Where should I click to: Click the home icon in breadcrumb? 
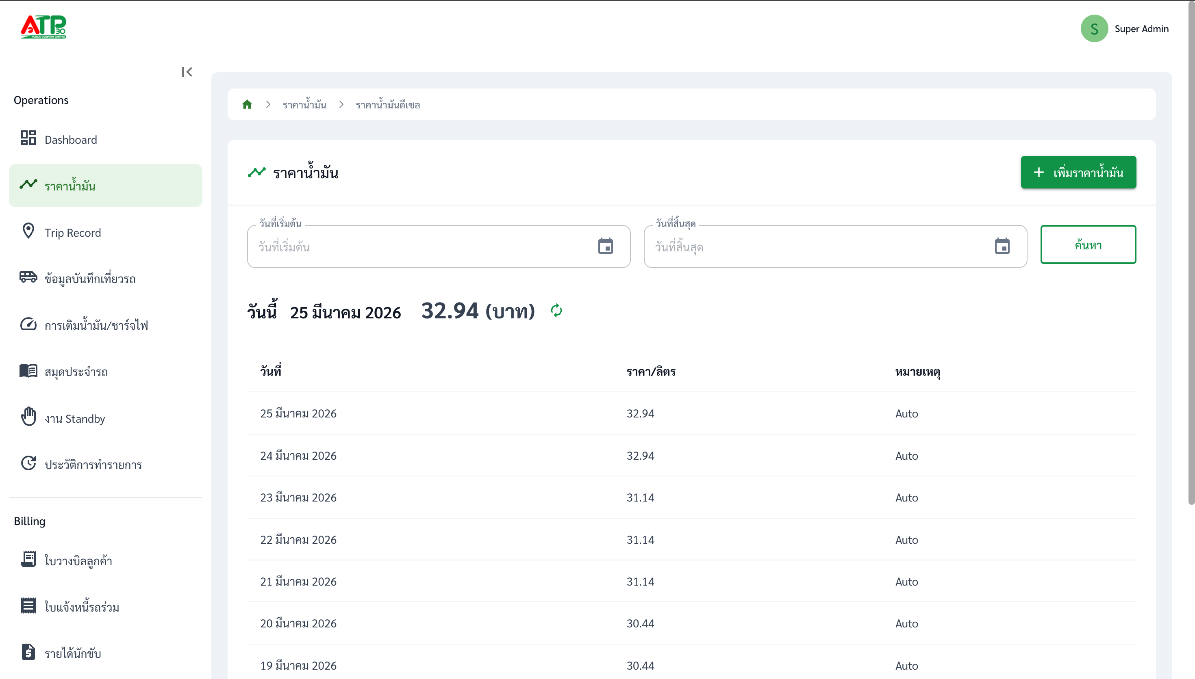click(247, 104)
